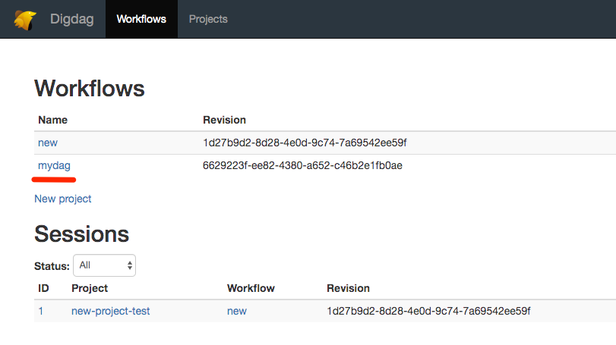Screen dimensions: 616x345
Task: Open the mydag workflow
Action: point(54,165)
